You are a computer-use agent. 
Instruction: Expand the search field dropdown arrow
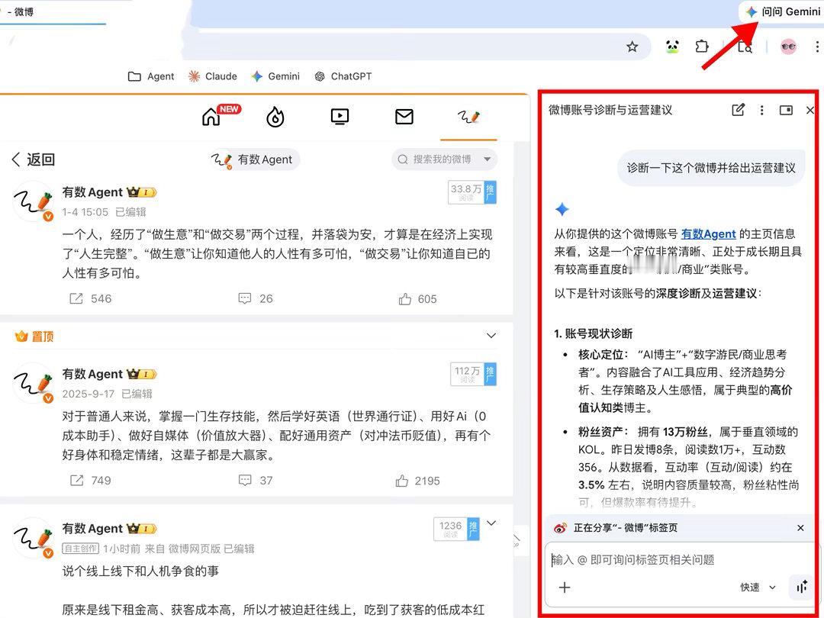click(x=487, y=159)
